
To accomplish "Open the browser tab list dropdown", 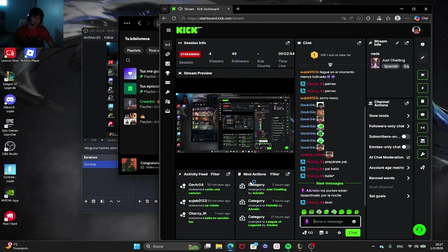I will click(164, 9).
